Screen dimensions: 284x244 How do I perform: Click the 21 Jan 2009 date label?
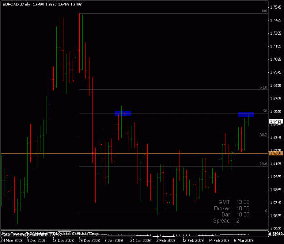tap(140, 241)
